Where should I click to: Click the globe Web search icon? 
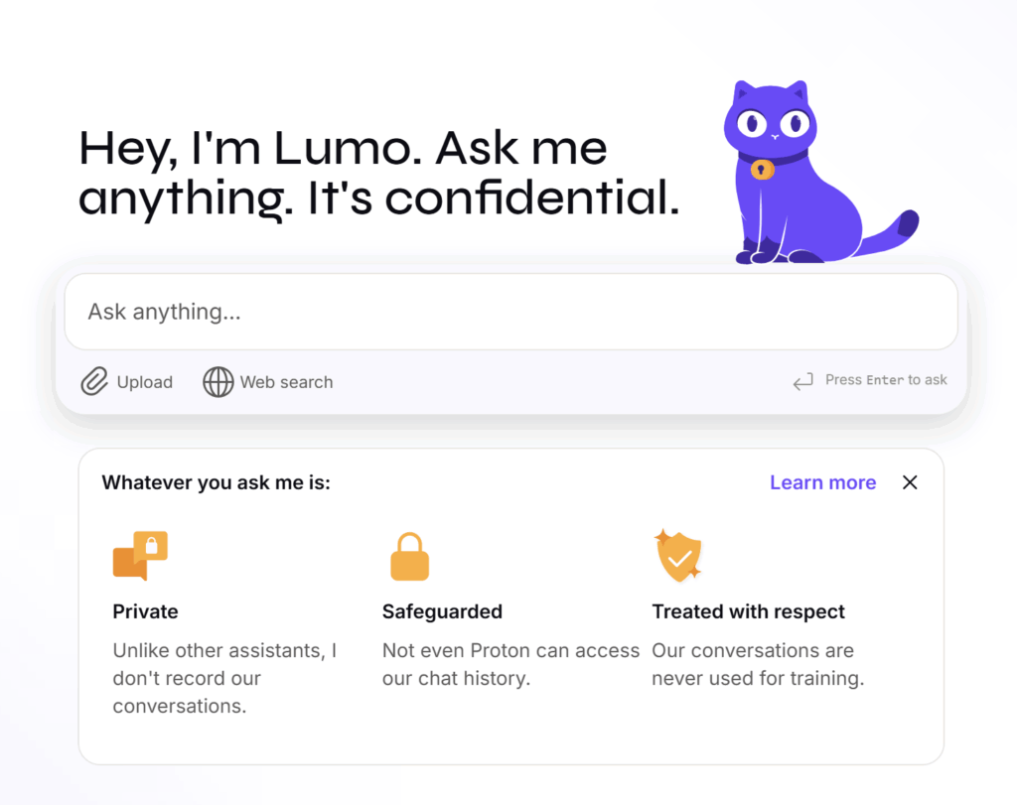(218, 382)
